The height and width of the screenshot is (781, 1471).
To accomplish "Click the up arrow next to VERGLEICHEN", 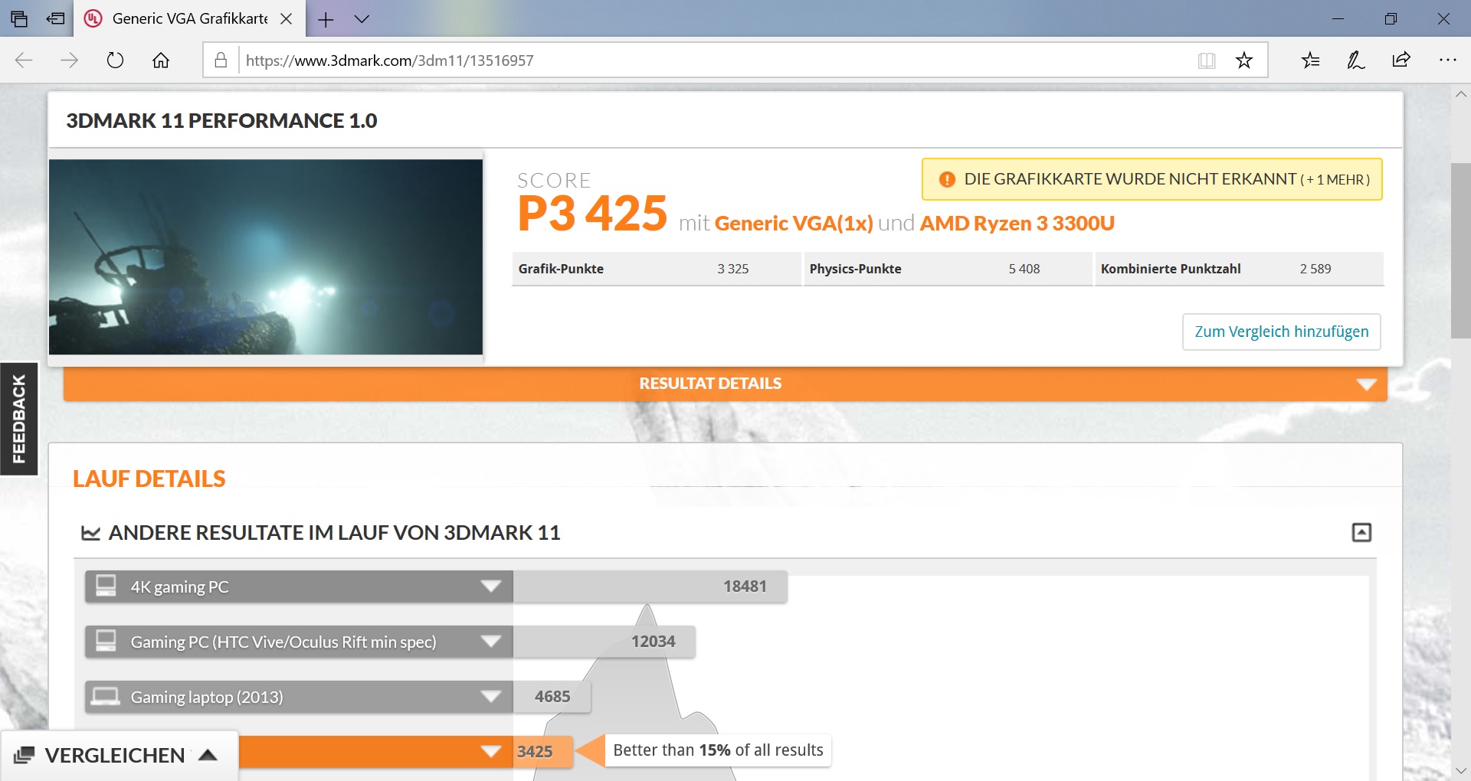I will click(208, 756).
